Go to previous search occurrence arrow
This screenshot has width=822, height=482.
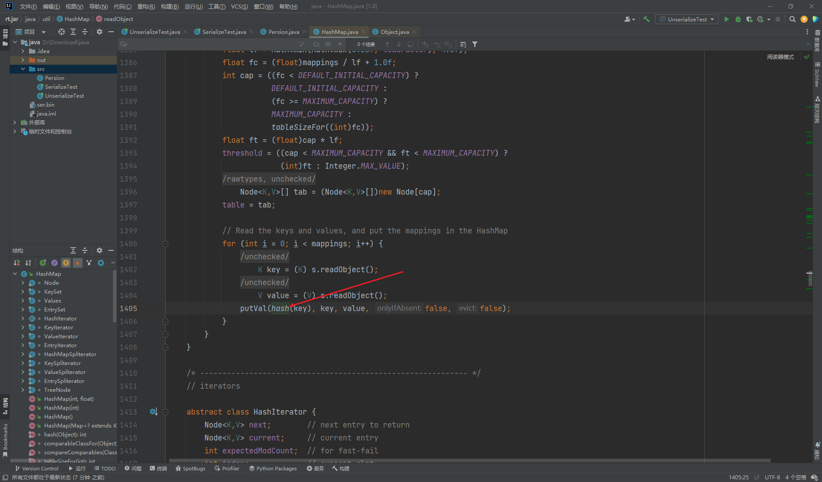point(387,44)
